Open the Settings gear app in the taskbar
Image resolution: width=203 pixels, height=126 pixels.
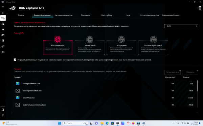coord(144,123)
